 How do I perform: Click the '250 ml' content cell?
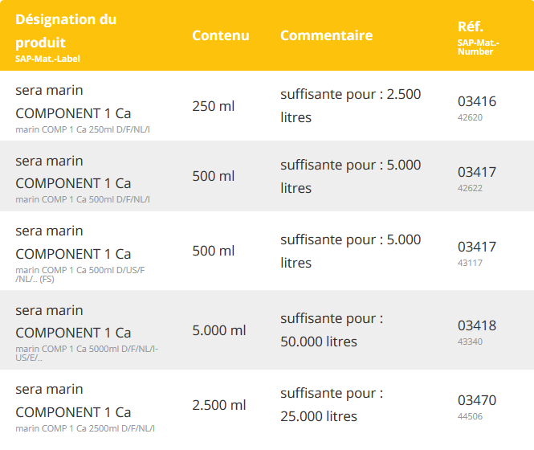(x=213, y=106)
